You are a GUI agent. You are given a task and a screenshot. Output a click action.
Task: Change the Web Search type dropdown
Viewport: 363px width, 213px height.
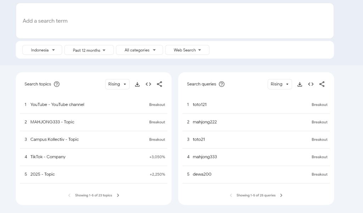[x=187, y=50]
